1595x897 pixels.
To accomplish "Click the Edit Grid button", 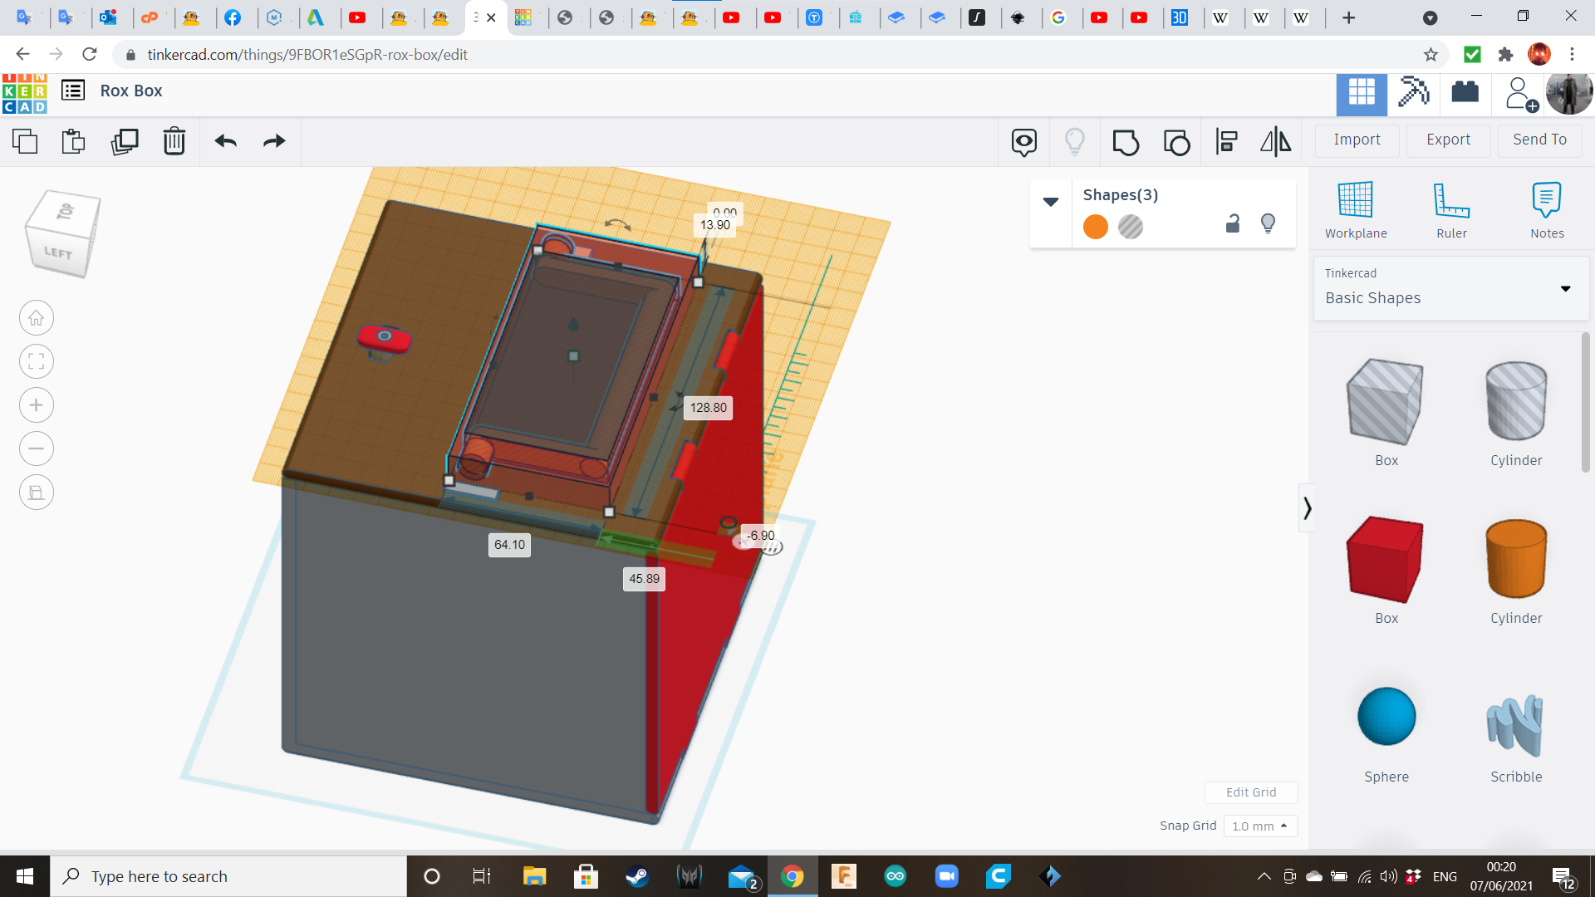I will pos(1251,792).
